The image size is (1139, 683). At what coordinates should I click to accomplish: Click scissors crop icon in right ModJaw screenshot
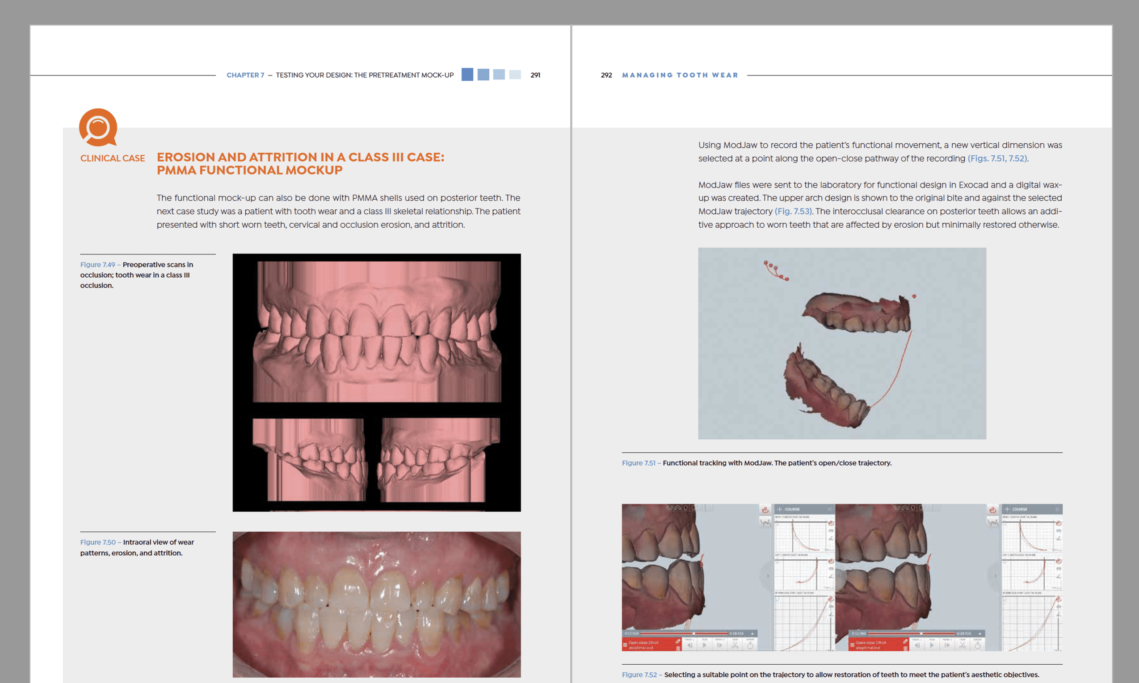(962, 646)
